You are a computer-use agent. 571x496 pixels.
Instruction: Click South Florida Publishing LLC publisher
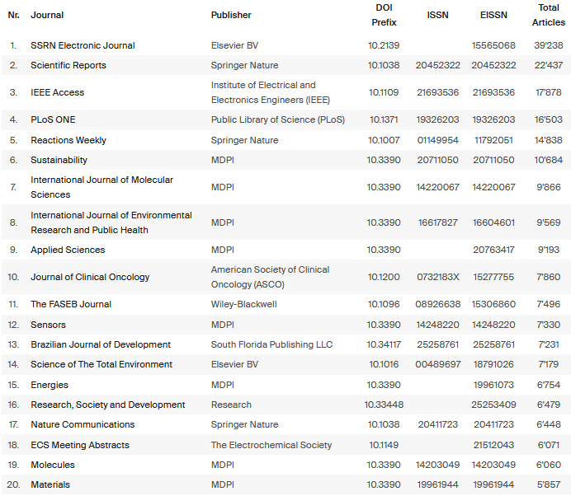[271, 344]
